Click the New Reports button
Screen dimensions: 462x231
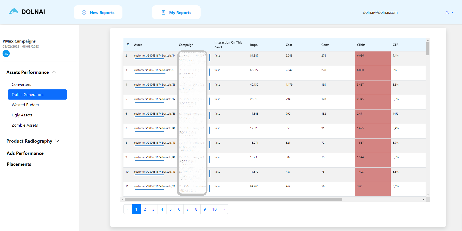coord(98,12)
